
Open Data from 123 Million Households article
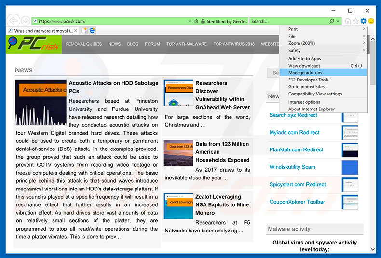(x=223, y=152)
